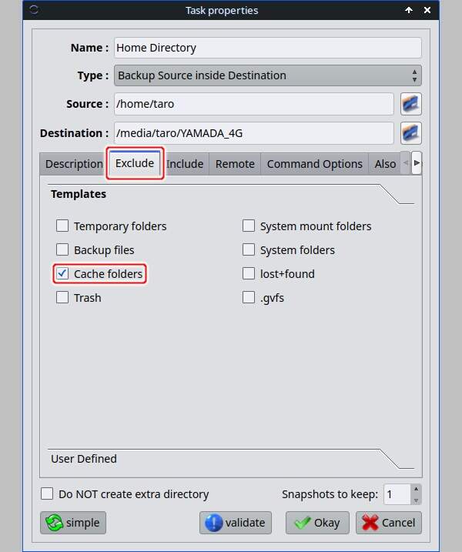Click the simple button

(73, 523)
